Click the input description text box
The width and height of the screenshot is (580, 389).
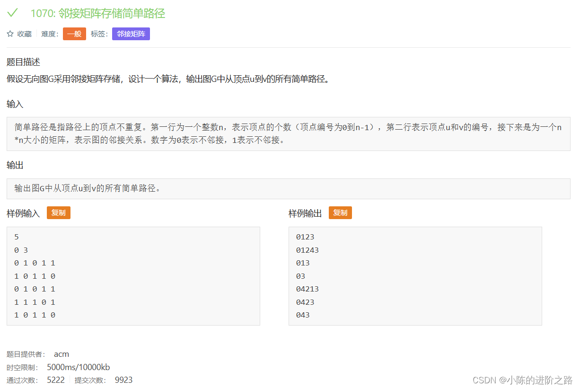(x=289, y=134)
